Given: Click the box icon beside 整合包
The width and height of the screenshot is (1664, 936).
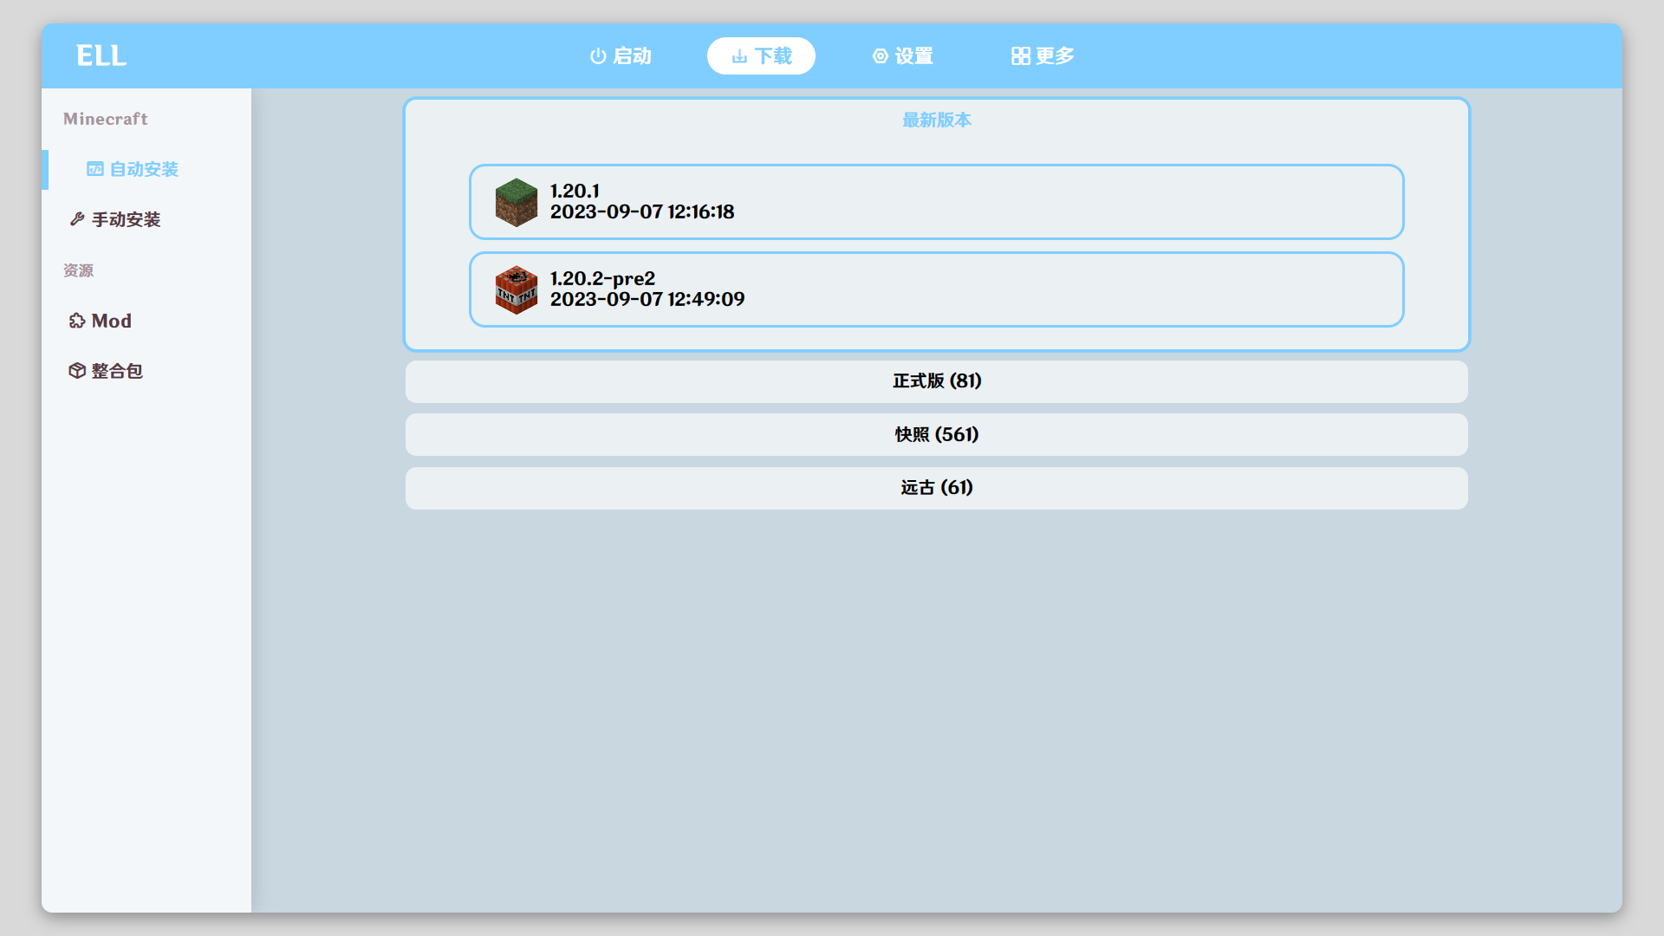Looking at the screenshot, I should (77, 371).
